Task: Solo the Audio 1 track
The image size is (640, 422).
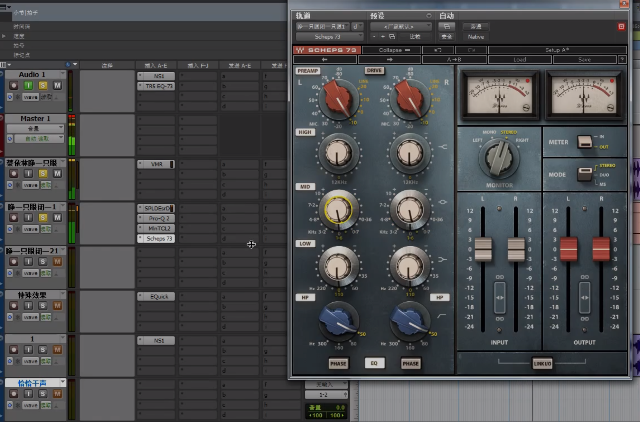Action: coord(43,85)
